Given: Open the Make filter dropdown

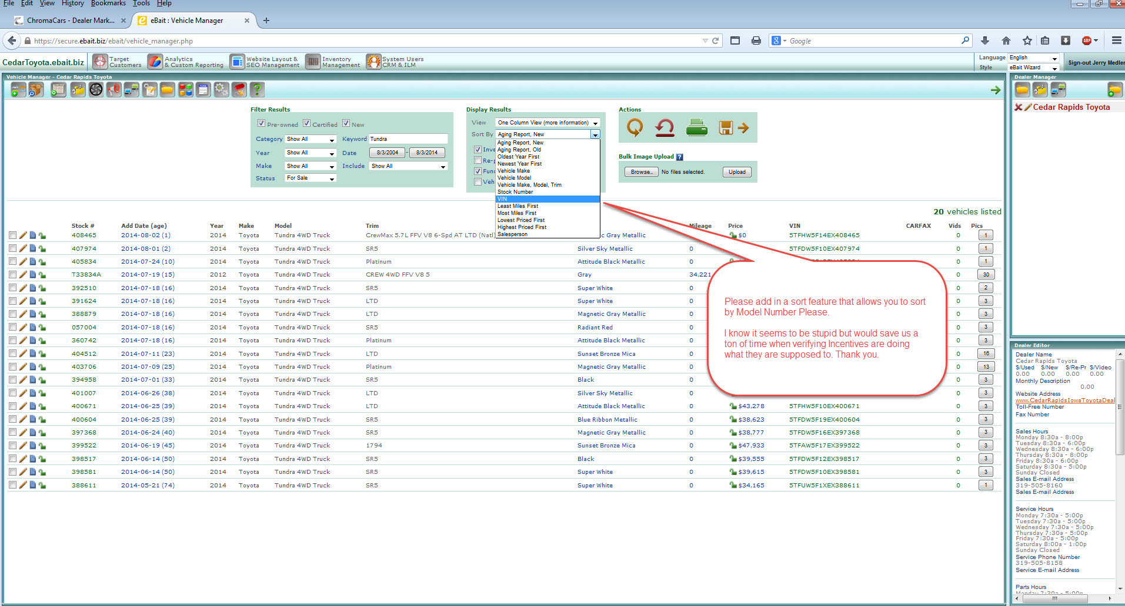Looking at the screenshot, I should pos(311,166).
